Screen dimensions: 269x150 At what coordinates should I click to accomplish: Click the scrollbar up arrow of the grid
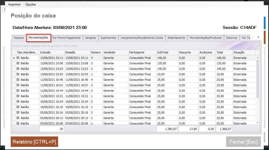[257, 58]
